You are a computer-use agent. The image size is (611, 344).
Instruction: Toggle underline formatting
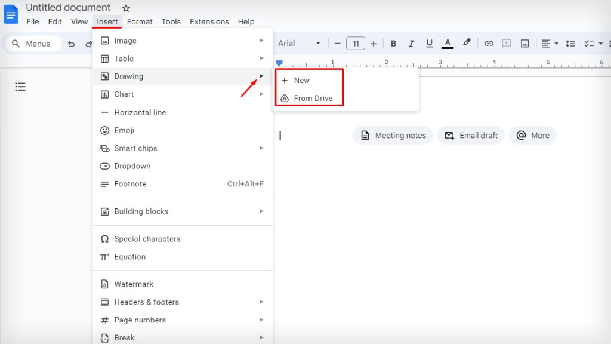[x=429, y=43]
